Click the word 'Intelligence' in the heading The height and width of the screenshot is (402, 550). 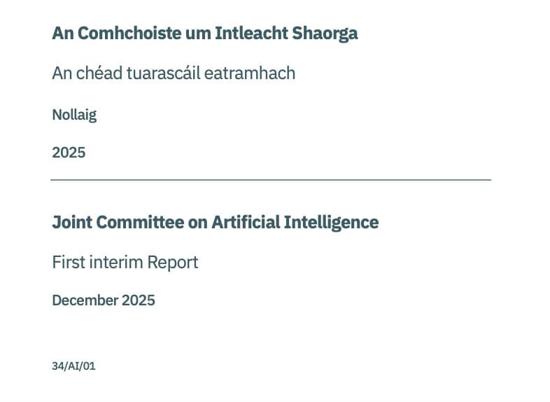[332, 223]
